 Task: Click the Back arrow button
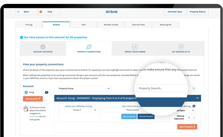tap(26, 12)
